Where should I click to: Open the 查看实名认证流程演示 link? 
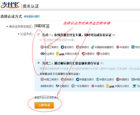pos(46,98)
